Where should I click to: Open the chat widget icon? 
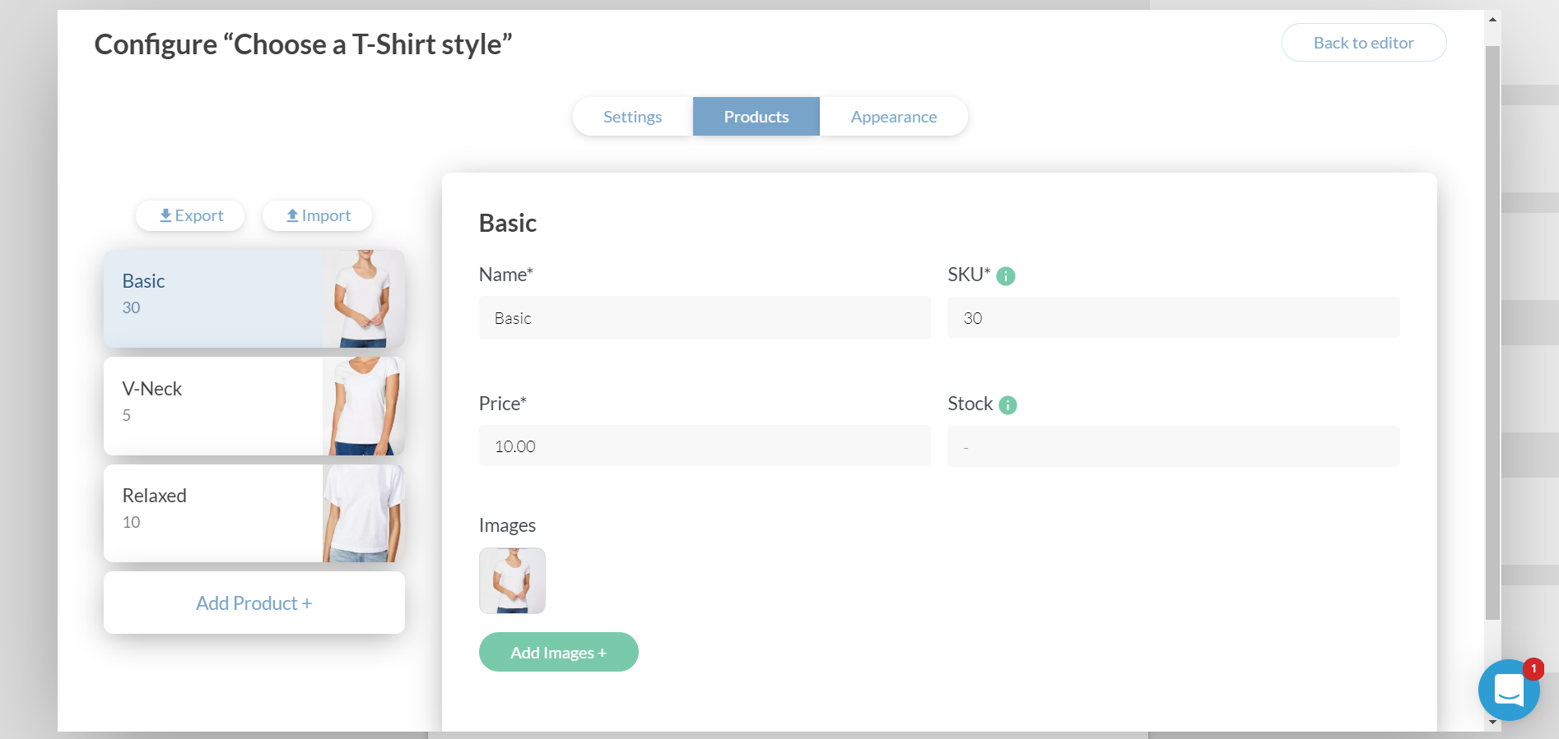[1509, 691]
